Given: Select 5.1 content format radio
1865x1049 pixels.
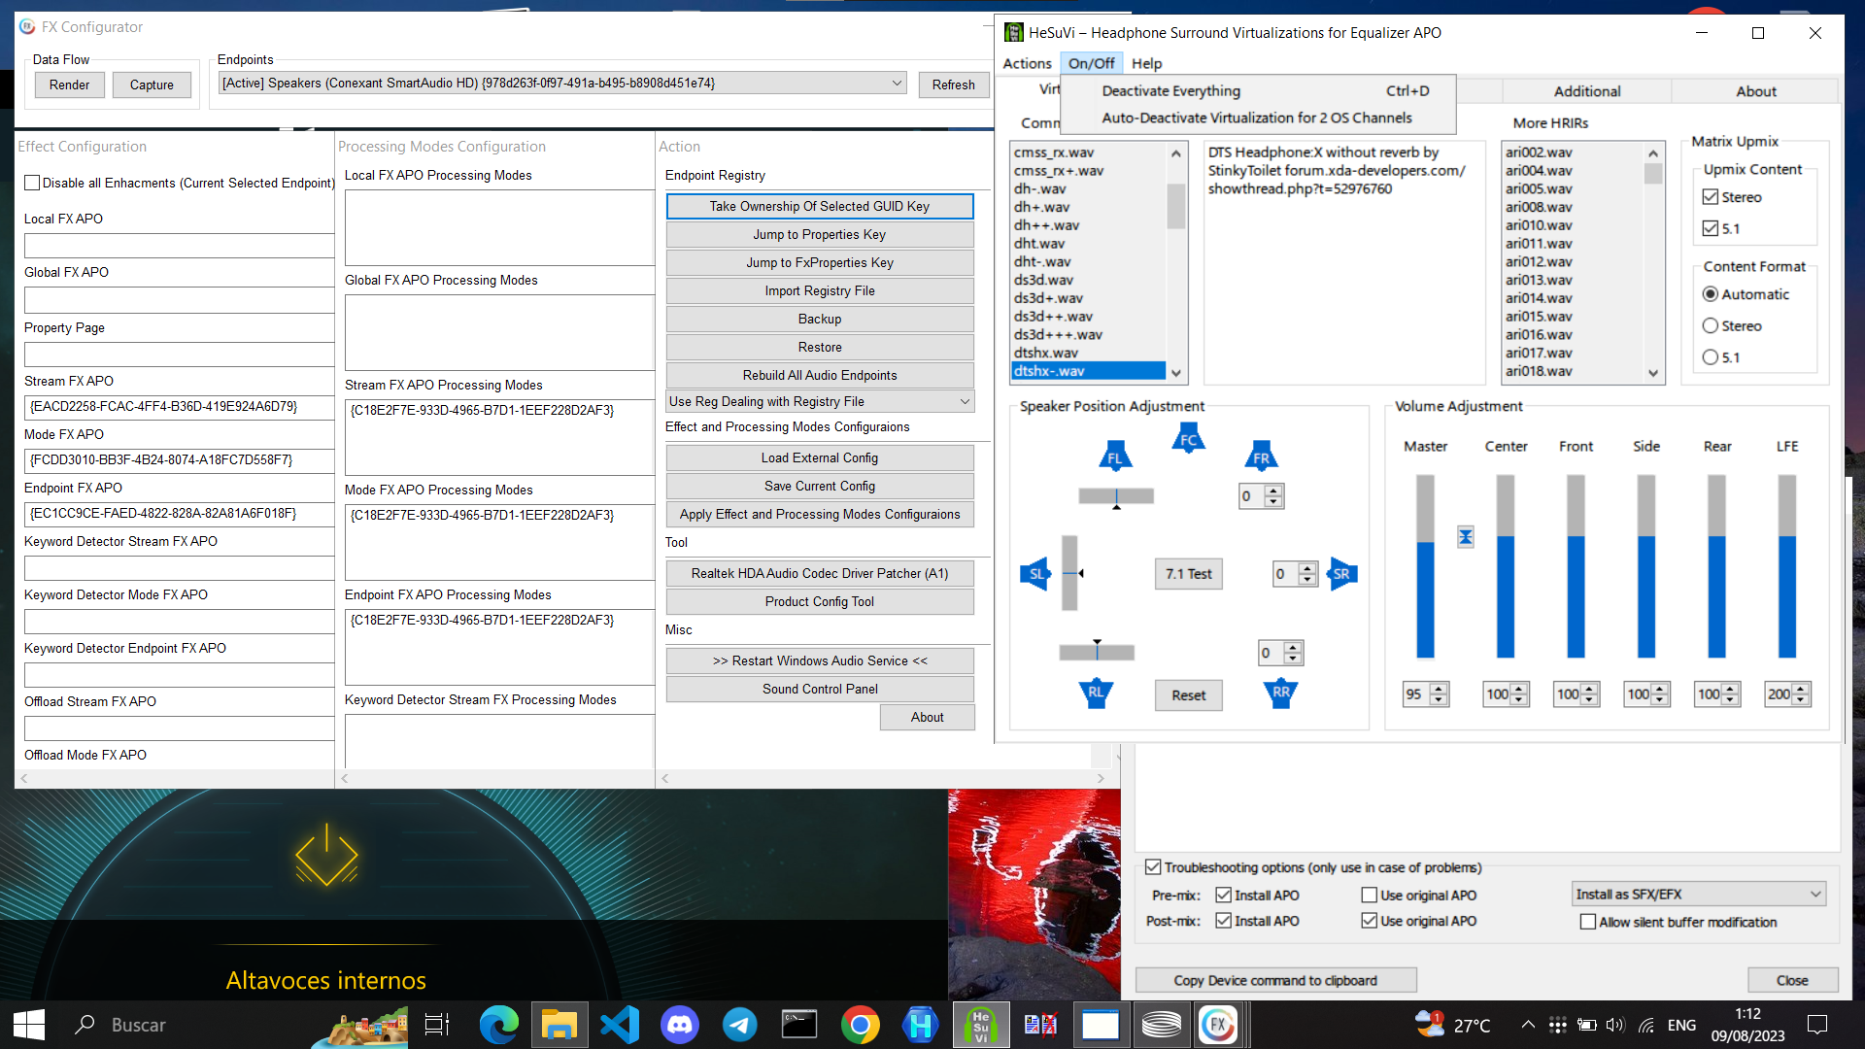Looking at the screenshot, I should pyautogui.click(x=1711, y=357).
